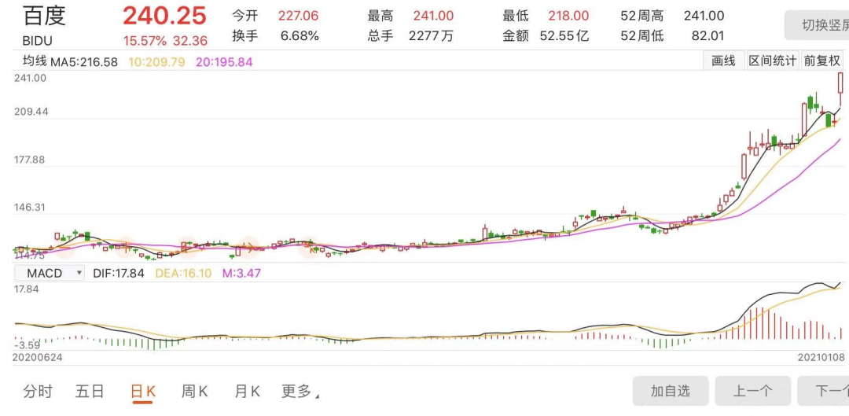Click the 20210108 end date label
This screenshot has width=849, height=416.
820,358
